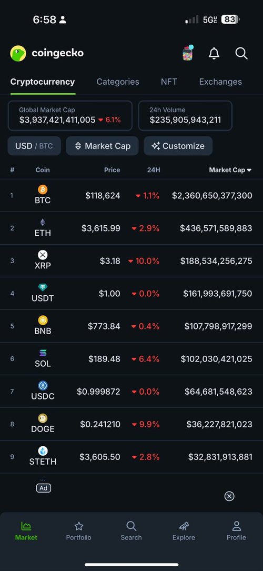Tap the Search icon in bottom navigation

(131, 526)
